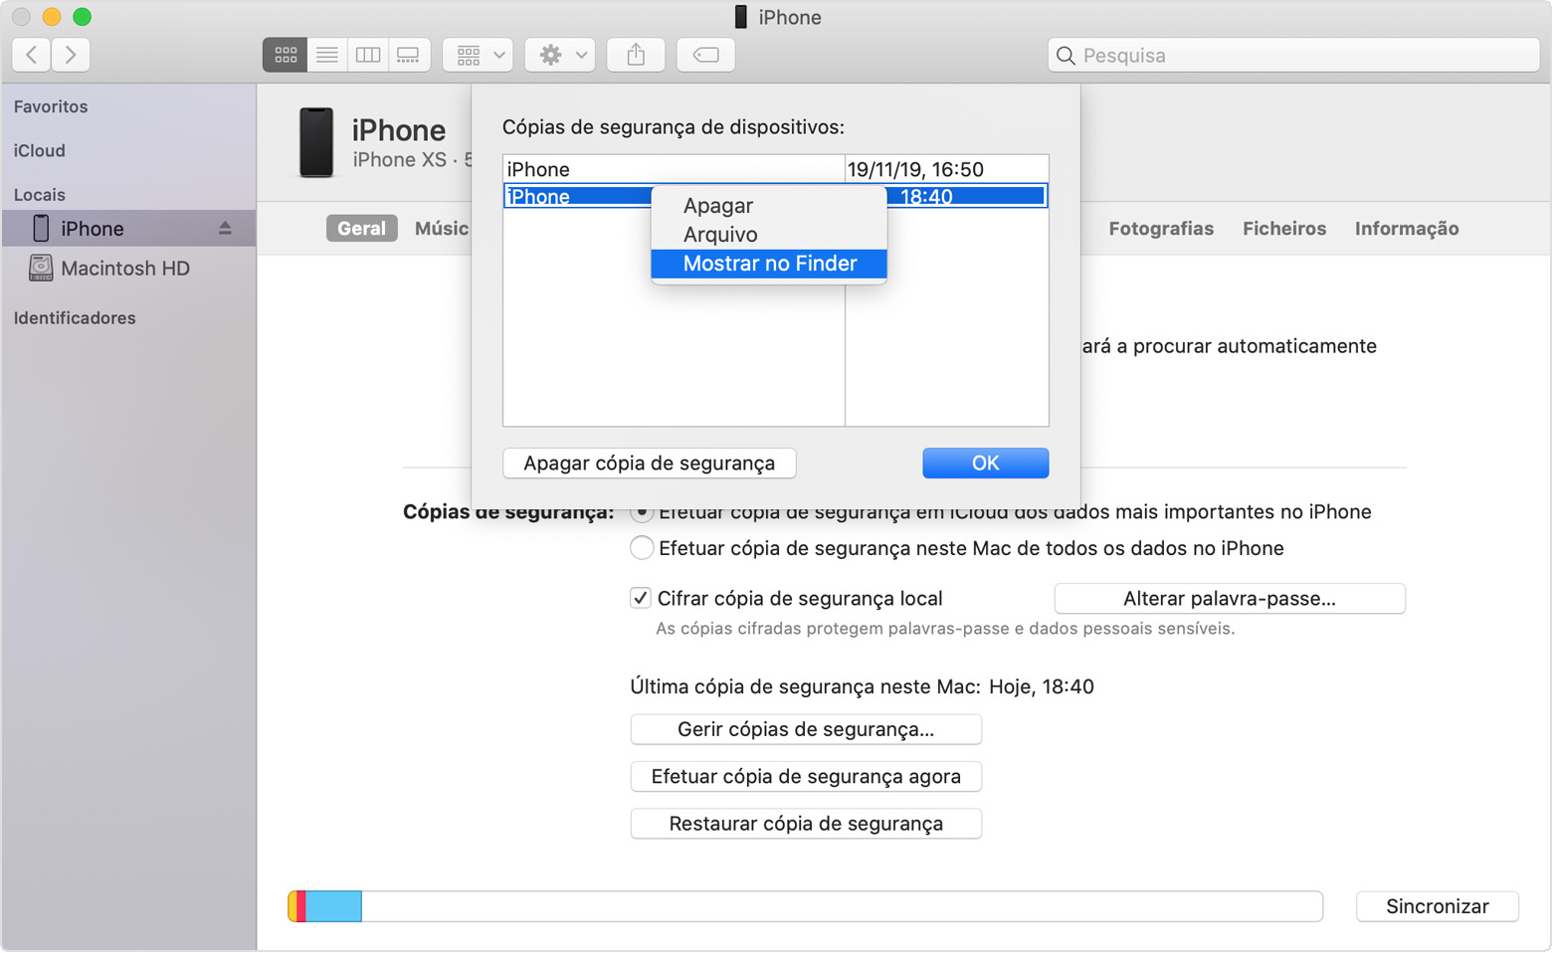Select the iCloud backup radio button
Viewport: 1552px width, 953px height.
coord(642,513)
